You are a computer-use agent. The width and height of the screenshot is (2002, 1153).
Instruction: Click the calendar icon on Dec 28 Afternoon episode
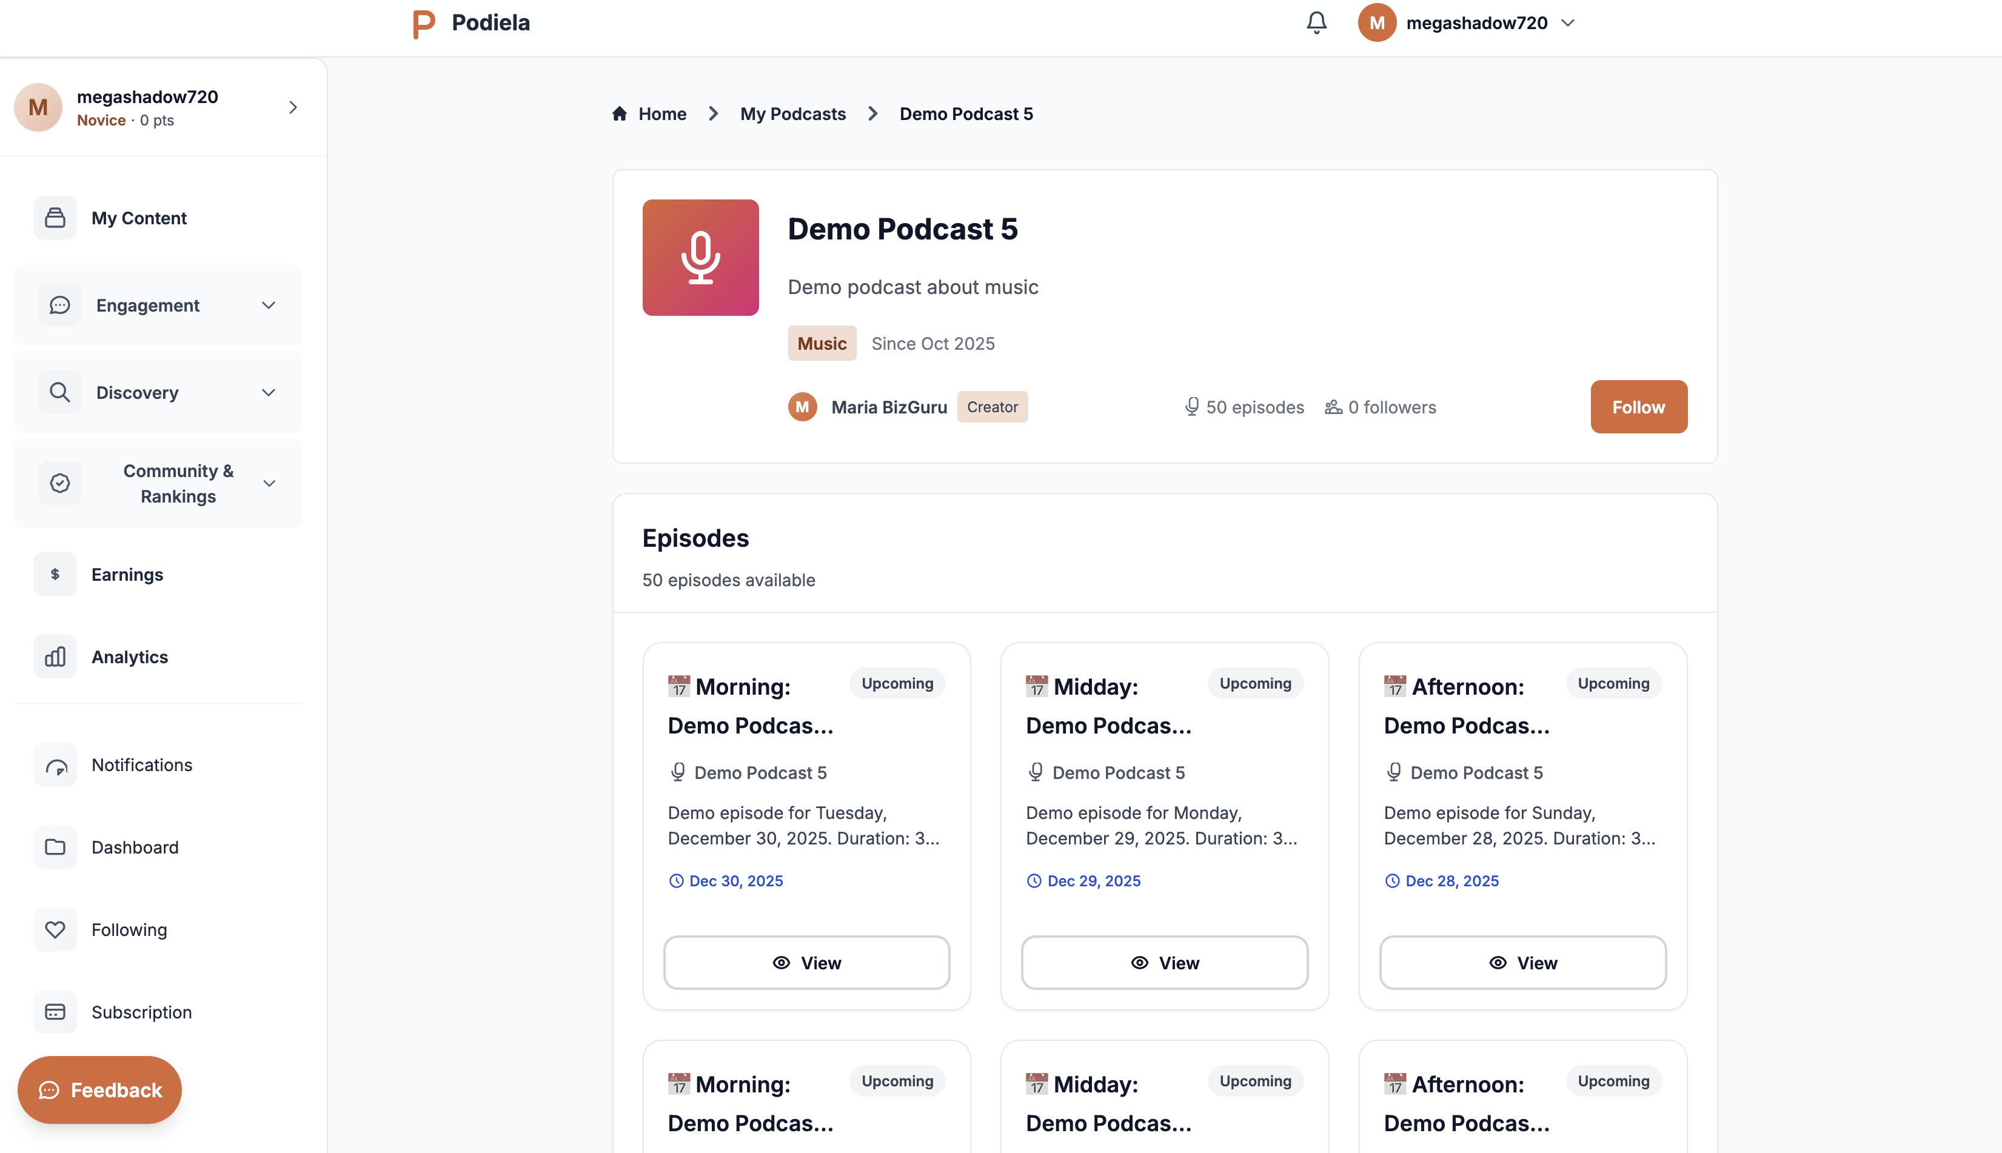click(x=1394, y=686)
